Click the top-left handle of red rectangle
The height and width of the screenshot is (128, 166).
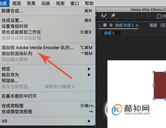tap(154, 72)
